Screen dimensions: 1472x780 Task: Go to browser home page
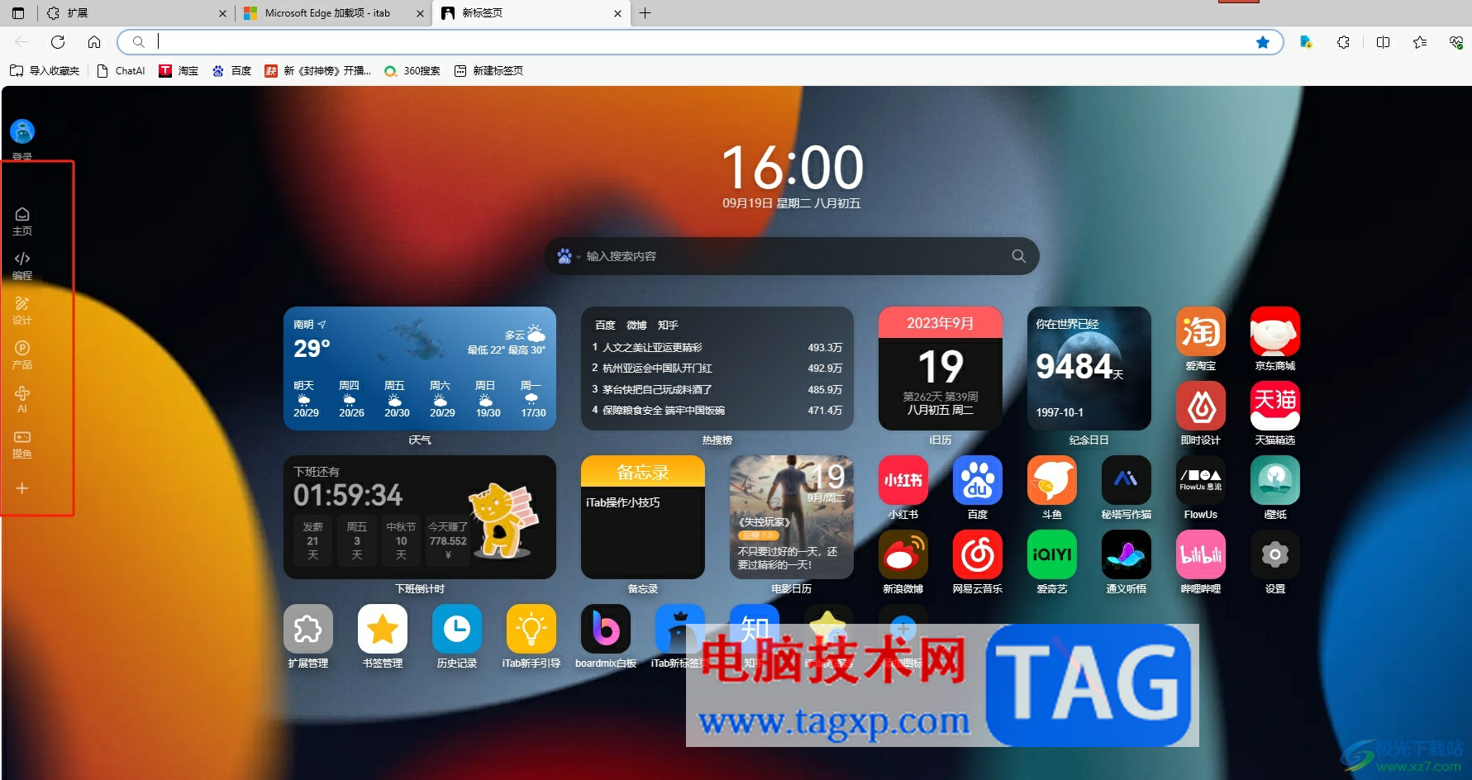(94, 42)
